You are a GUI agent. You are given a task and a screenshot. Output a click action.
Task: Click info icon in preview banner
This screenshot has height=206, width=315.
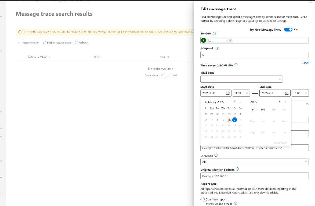[20, 32]
